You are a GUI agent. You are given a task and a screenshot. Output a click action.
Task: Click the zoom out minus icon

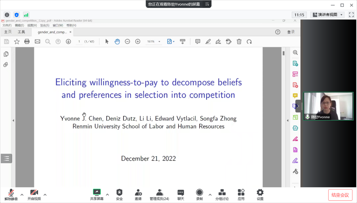pyautogui.click(x=127, y=42)
